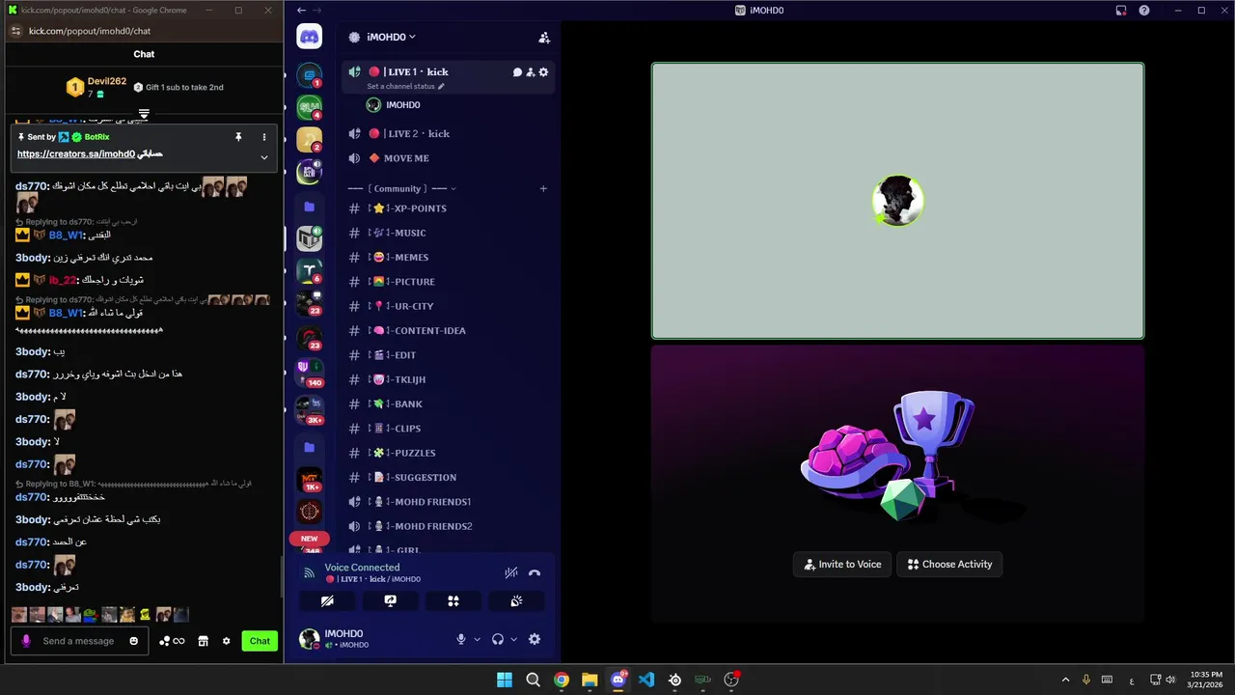1235x695 pixels.
Task: Open Windows Start menu
Action: pyautogui.click(x=505, y=680)
